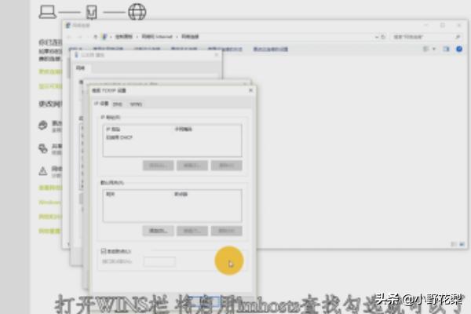The width and height of the screenshot is (471, 314).
Task: Click the interface metric input field
Action: coord(159,261)
